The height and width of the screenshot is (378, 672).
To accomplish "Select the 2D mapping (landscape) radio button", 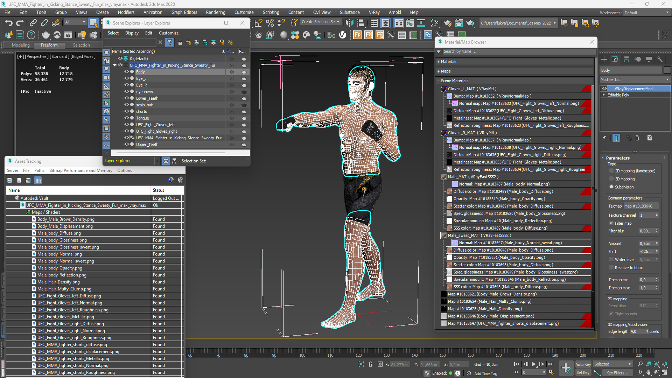I will click(x=611, y=171).
